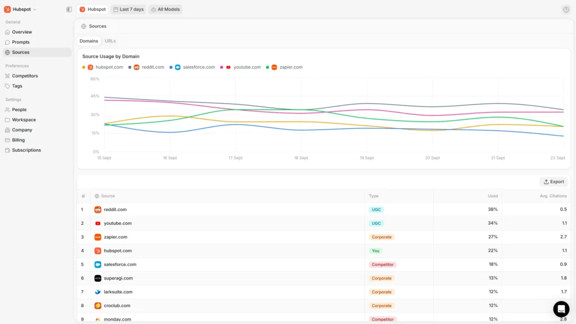Screen dimensions: 576x324
Task: Collapse the sidebar with the panel icon
Action: (x=69, y=10)
